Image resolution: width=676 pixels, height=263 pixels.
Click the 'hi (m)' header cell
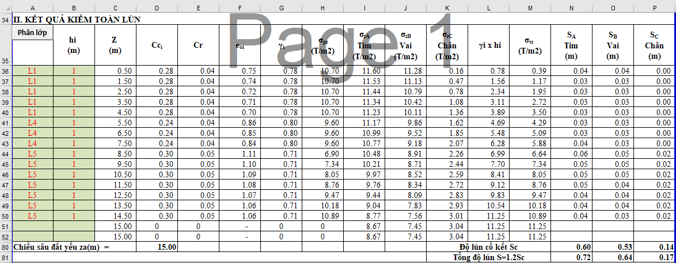(x=74, y=45)
